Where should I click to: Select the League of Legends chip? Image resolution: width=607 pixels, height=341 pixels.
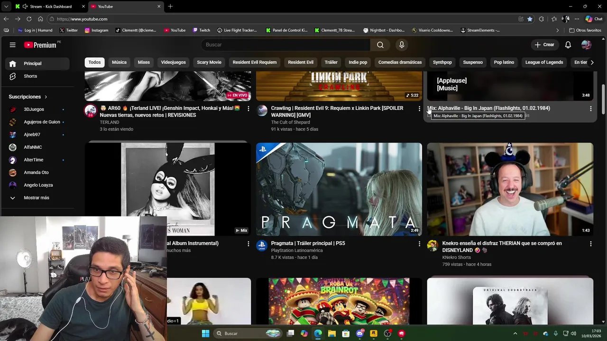click(544, 62)
